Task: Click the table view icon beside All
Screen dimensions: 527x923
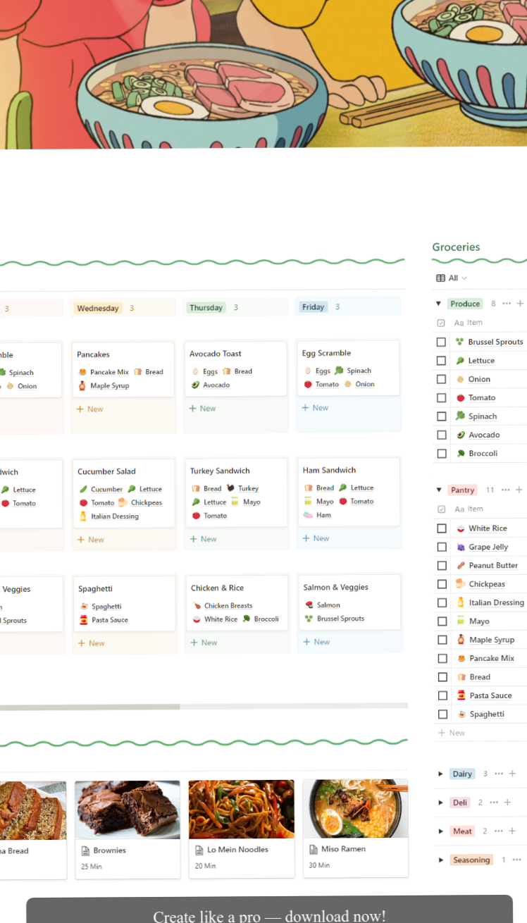Action: click(x=440, y=278)
